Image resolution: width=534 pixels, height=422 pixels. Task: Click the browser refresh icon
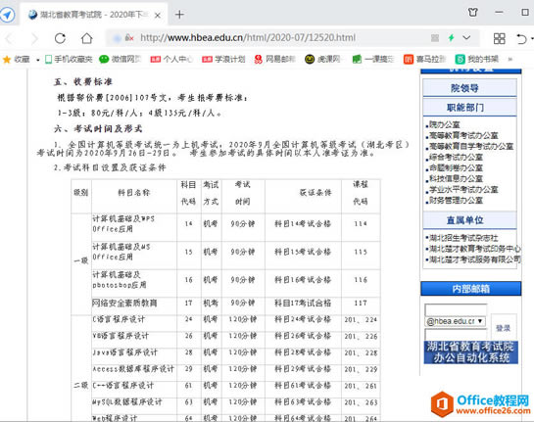[60, 38]
